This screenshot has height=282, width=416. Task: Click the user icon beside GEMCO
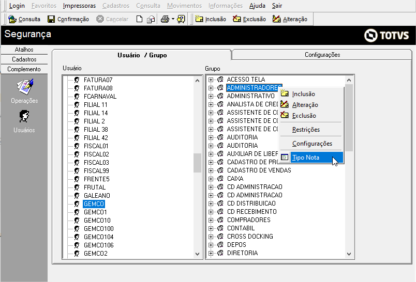click(x=77, y=204)
